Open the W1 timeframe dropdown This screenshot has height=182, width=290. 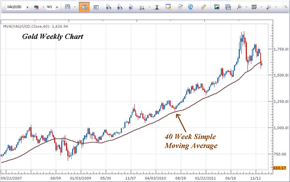(57, 7)
